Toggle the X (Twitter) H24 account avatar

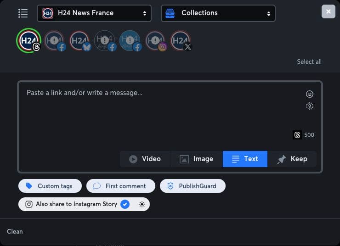tap(181, 41)
